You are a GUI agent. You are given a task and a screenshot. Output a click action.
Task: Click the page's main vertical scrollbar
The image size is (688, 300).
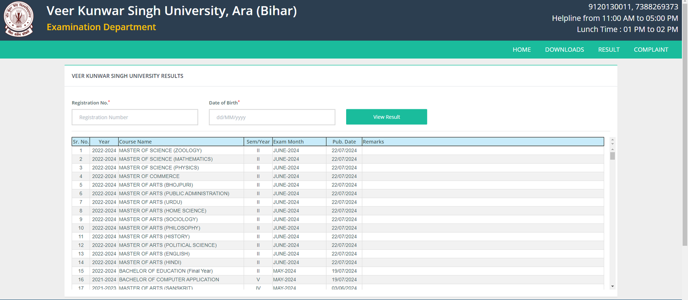(685, 129)
